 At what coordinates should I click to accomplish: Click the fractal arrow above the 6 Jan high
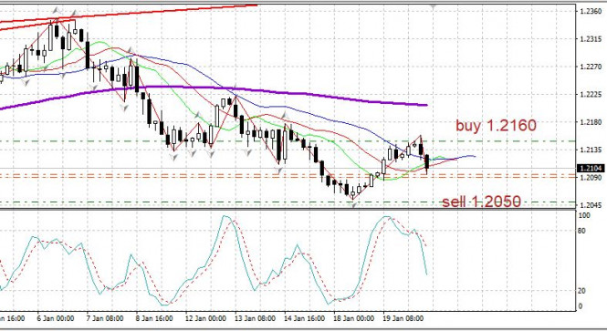(57, 10)
